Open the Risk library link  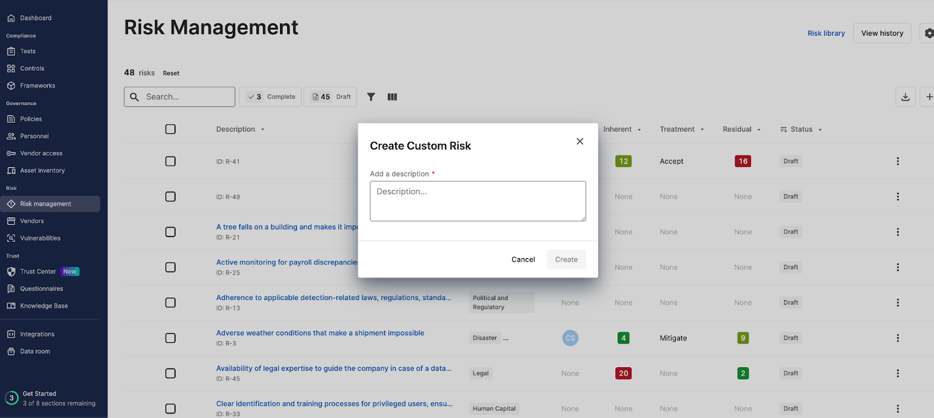point(826,33)
